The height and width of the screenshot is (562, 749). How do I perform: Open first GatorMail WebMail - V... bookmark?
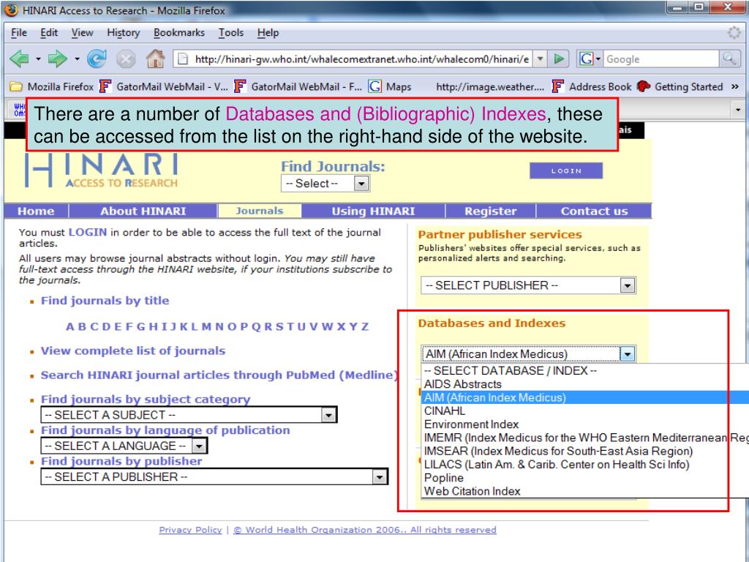[164, 86]
